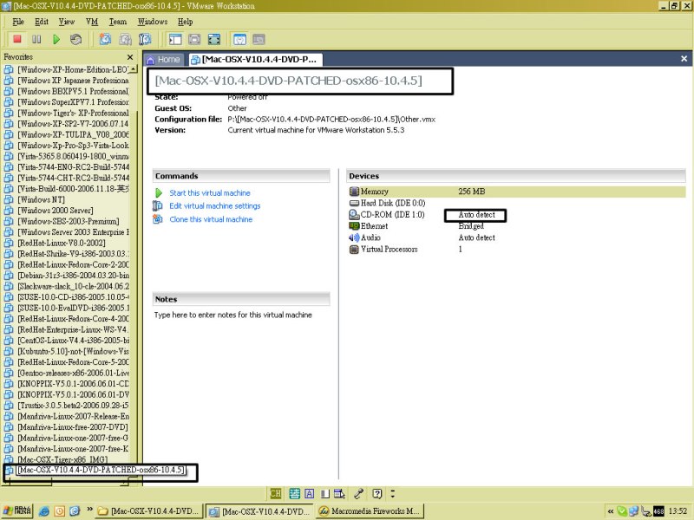Click the Favorites list scroll-up arrow
The image size is (694, 520).
[x=134, y=69]
